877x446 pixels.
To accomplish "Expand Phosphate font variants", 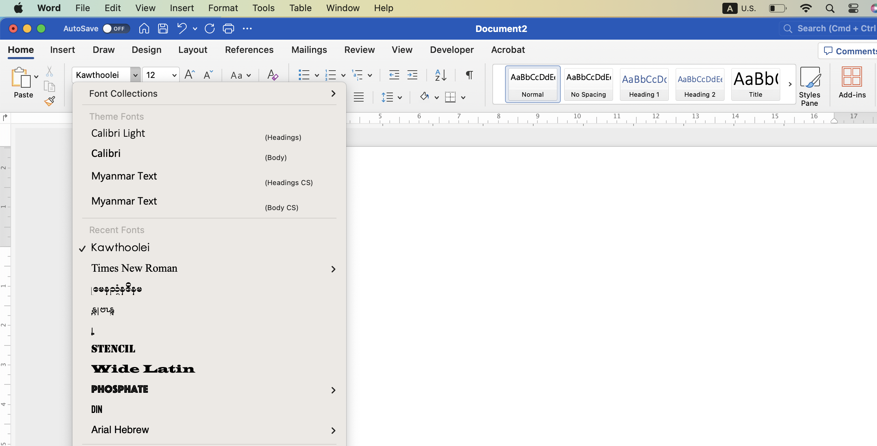I will click(x=333, y=390).
